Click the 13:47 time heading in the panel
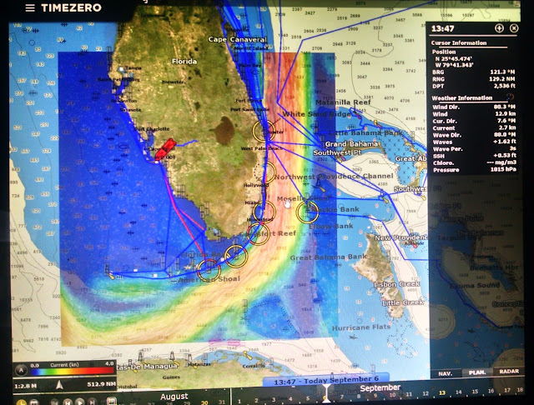The image size is (534, 405). [x=443, y=28]
